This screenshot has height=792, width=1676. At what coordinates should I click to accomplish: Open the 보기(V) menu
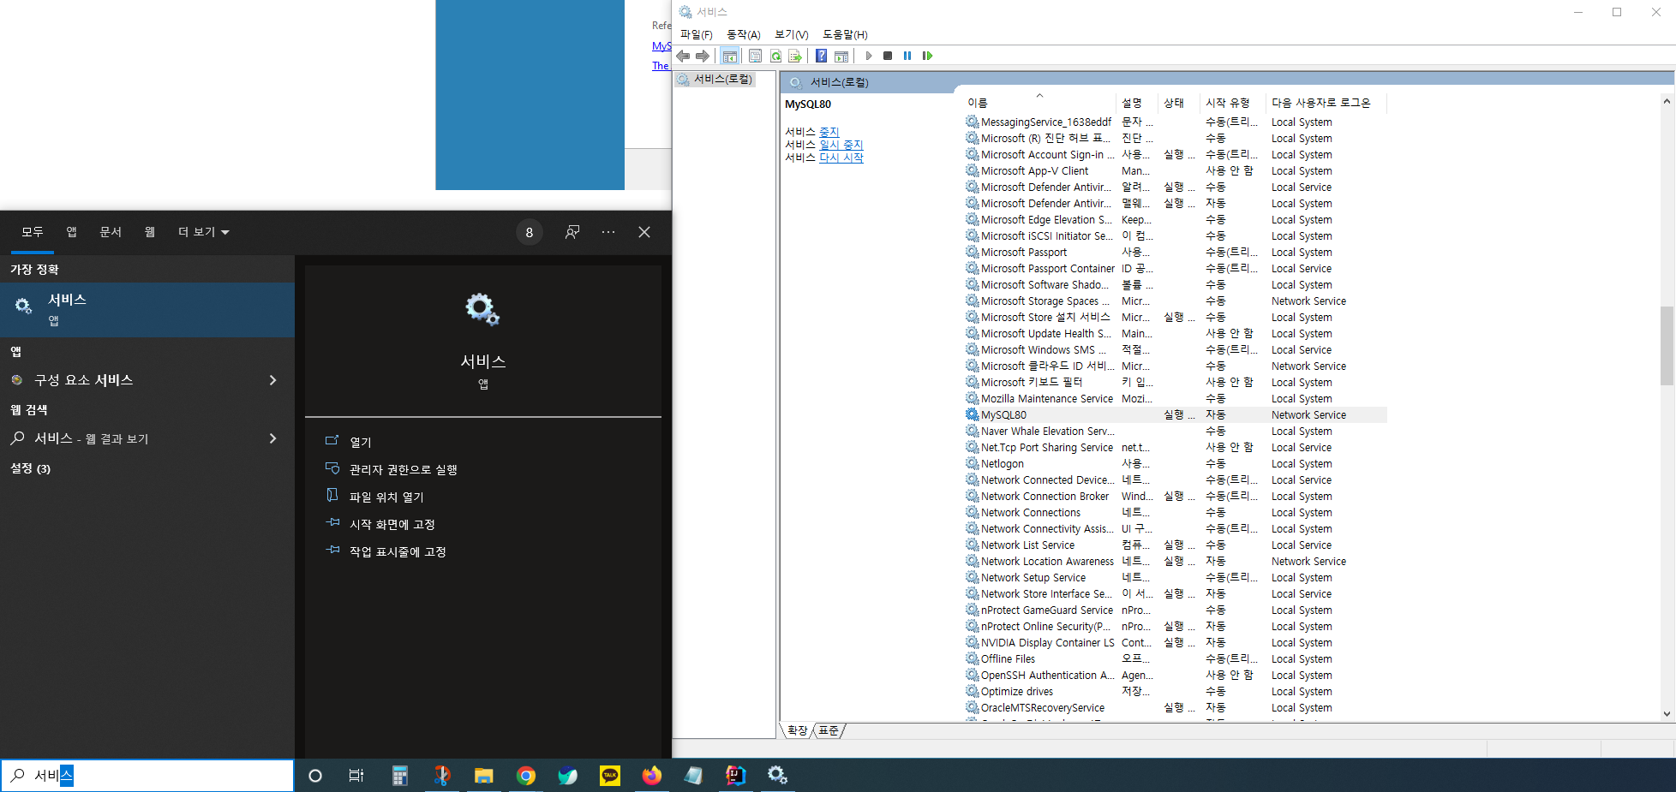coord(791,34)
